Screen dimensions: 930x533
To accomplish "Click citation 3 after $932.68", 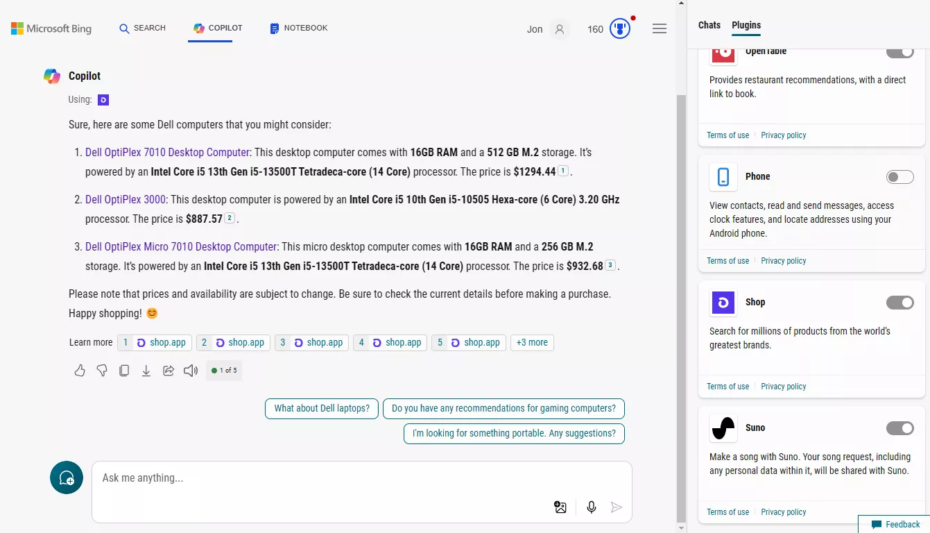I will tap(610, 265).
